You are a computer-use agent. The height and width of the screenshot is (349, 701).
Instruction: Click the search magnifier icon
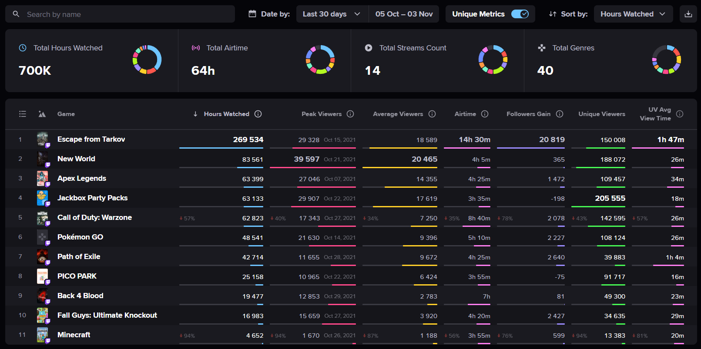[16, 14]
